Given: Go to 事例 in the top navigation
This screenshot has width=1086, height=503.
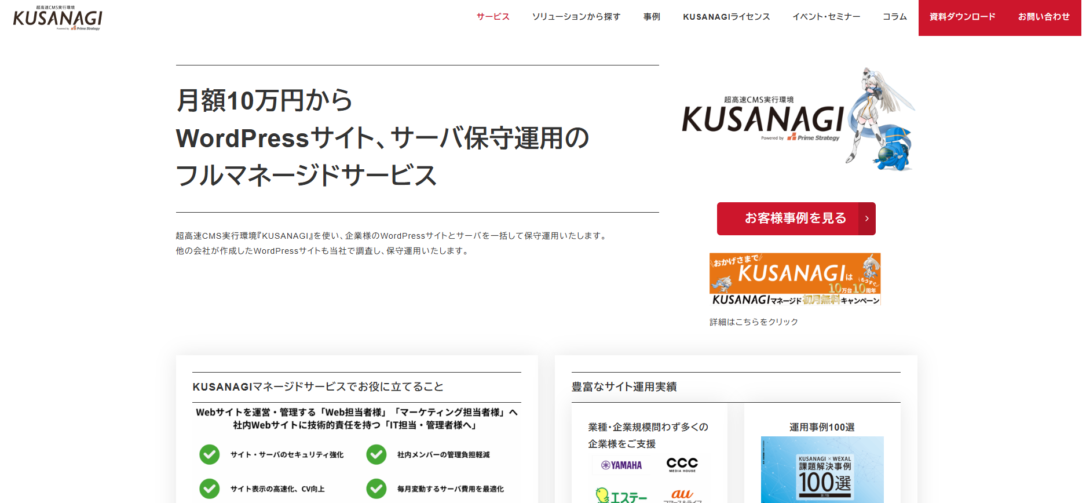Looking at the screenshot, I should [652, 17].
